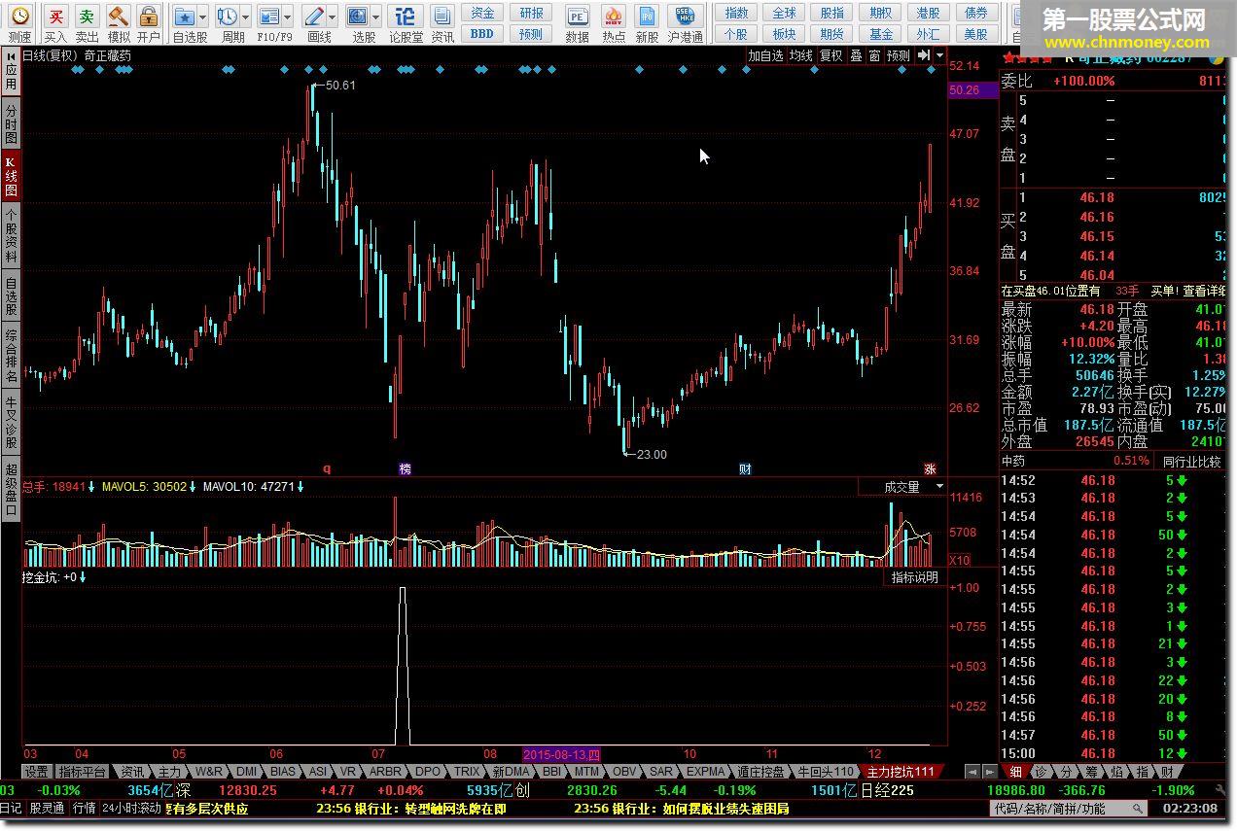Expand the MAVOL5 arrow in volume panel

pyautogui.click(x=193, y=487)
